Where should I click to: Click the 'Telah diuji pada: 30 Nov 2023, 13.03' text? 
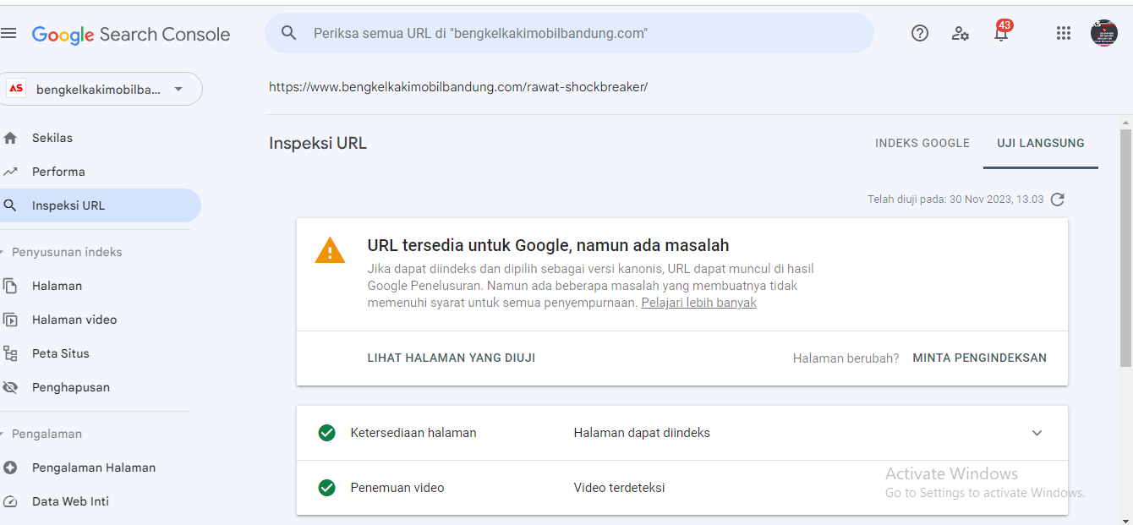pos(955,200)
